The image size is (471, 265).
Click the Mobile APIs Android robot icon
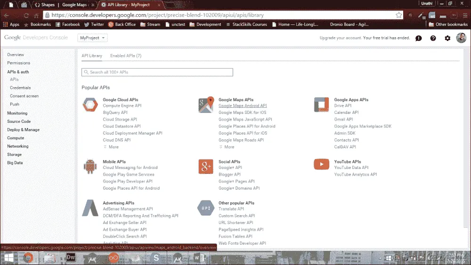point(90,167)
